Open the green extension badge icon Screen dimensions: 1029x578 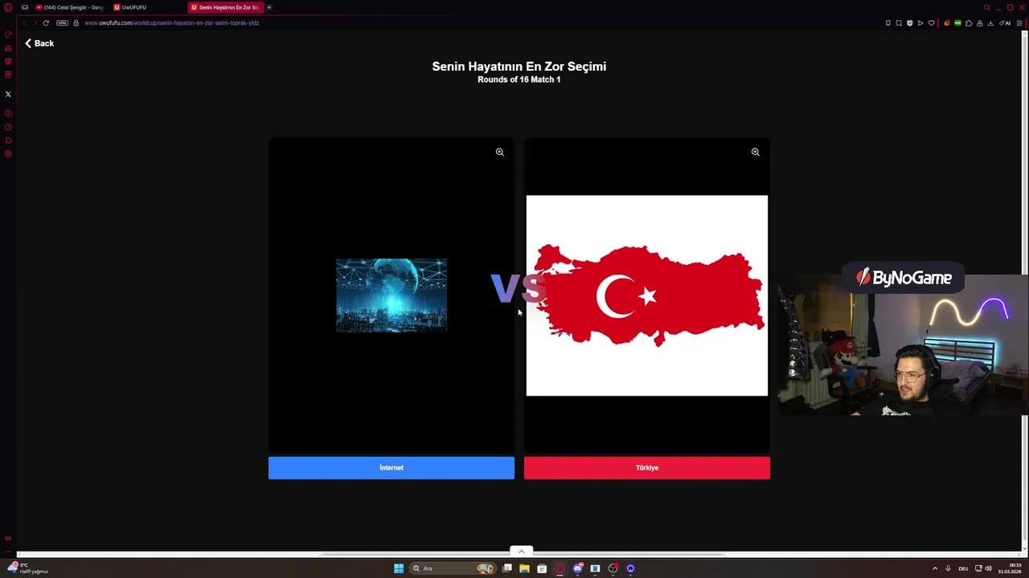957,23
